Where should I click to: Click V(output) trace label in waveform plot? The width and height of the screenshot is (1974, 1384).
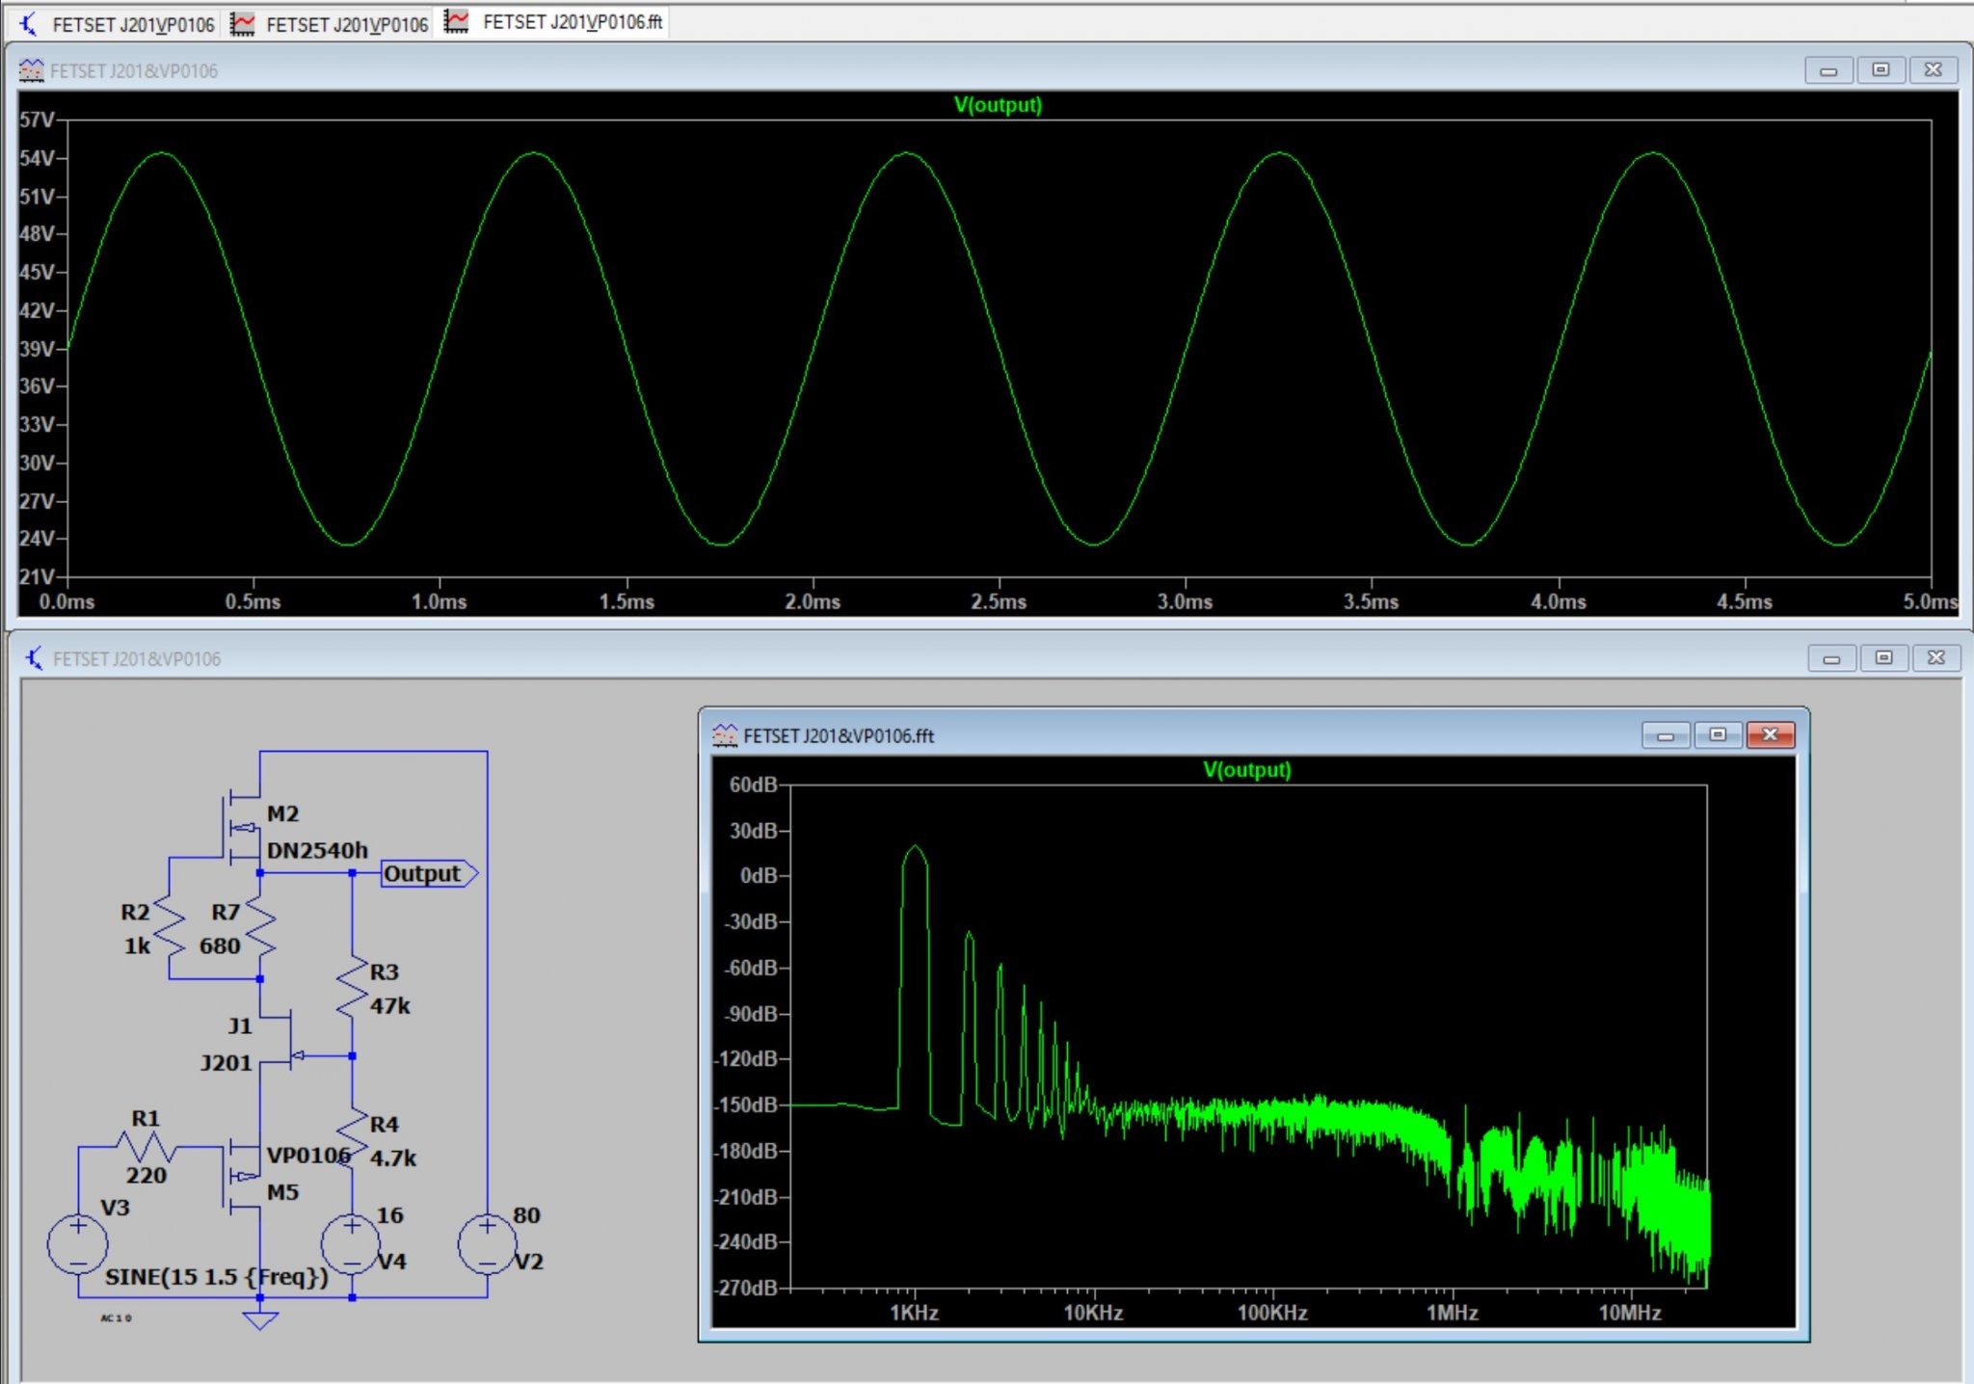998,105
